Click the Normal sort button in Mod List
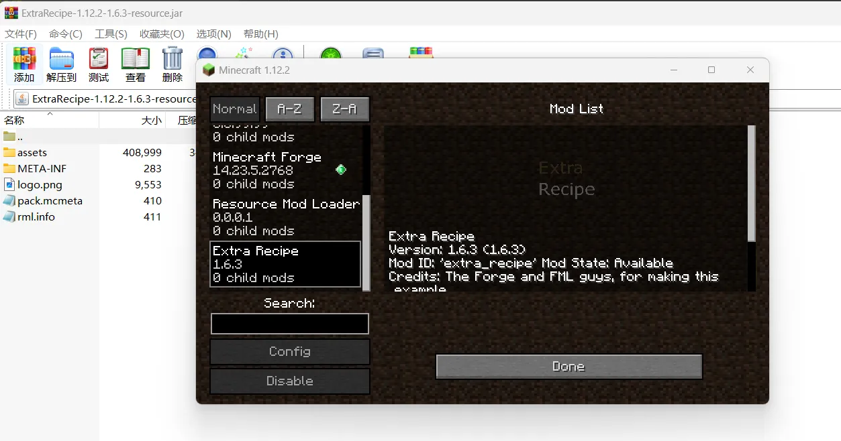The height and width of the screenshot is (441, 841). [235, 109]
